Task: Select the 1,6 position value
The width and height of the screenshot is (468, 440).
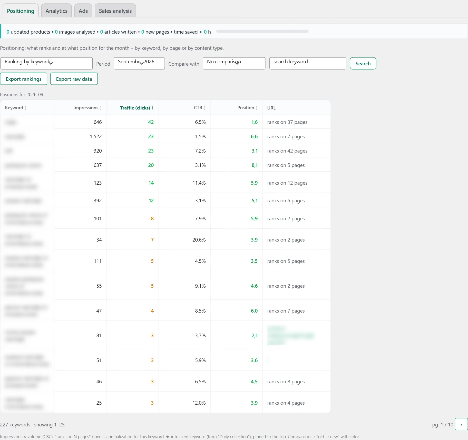Action: click(255, 122)
